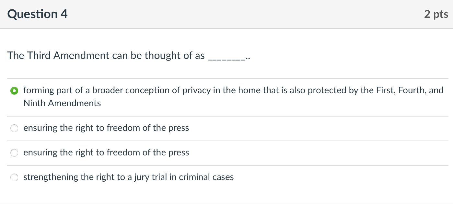The image size is (453, 204).
Task: Click the divider below the question text
Action: (x=227, y=78)
